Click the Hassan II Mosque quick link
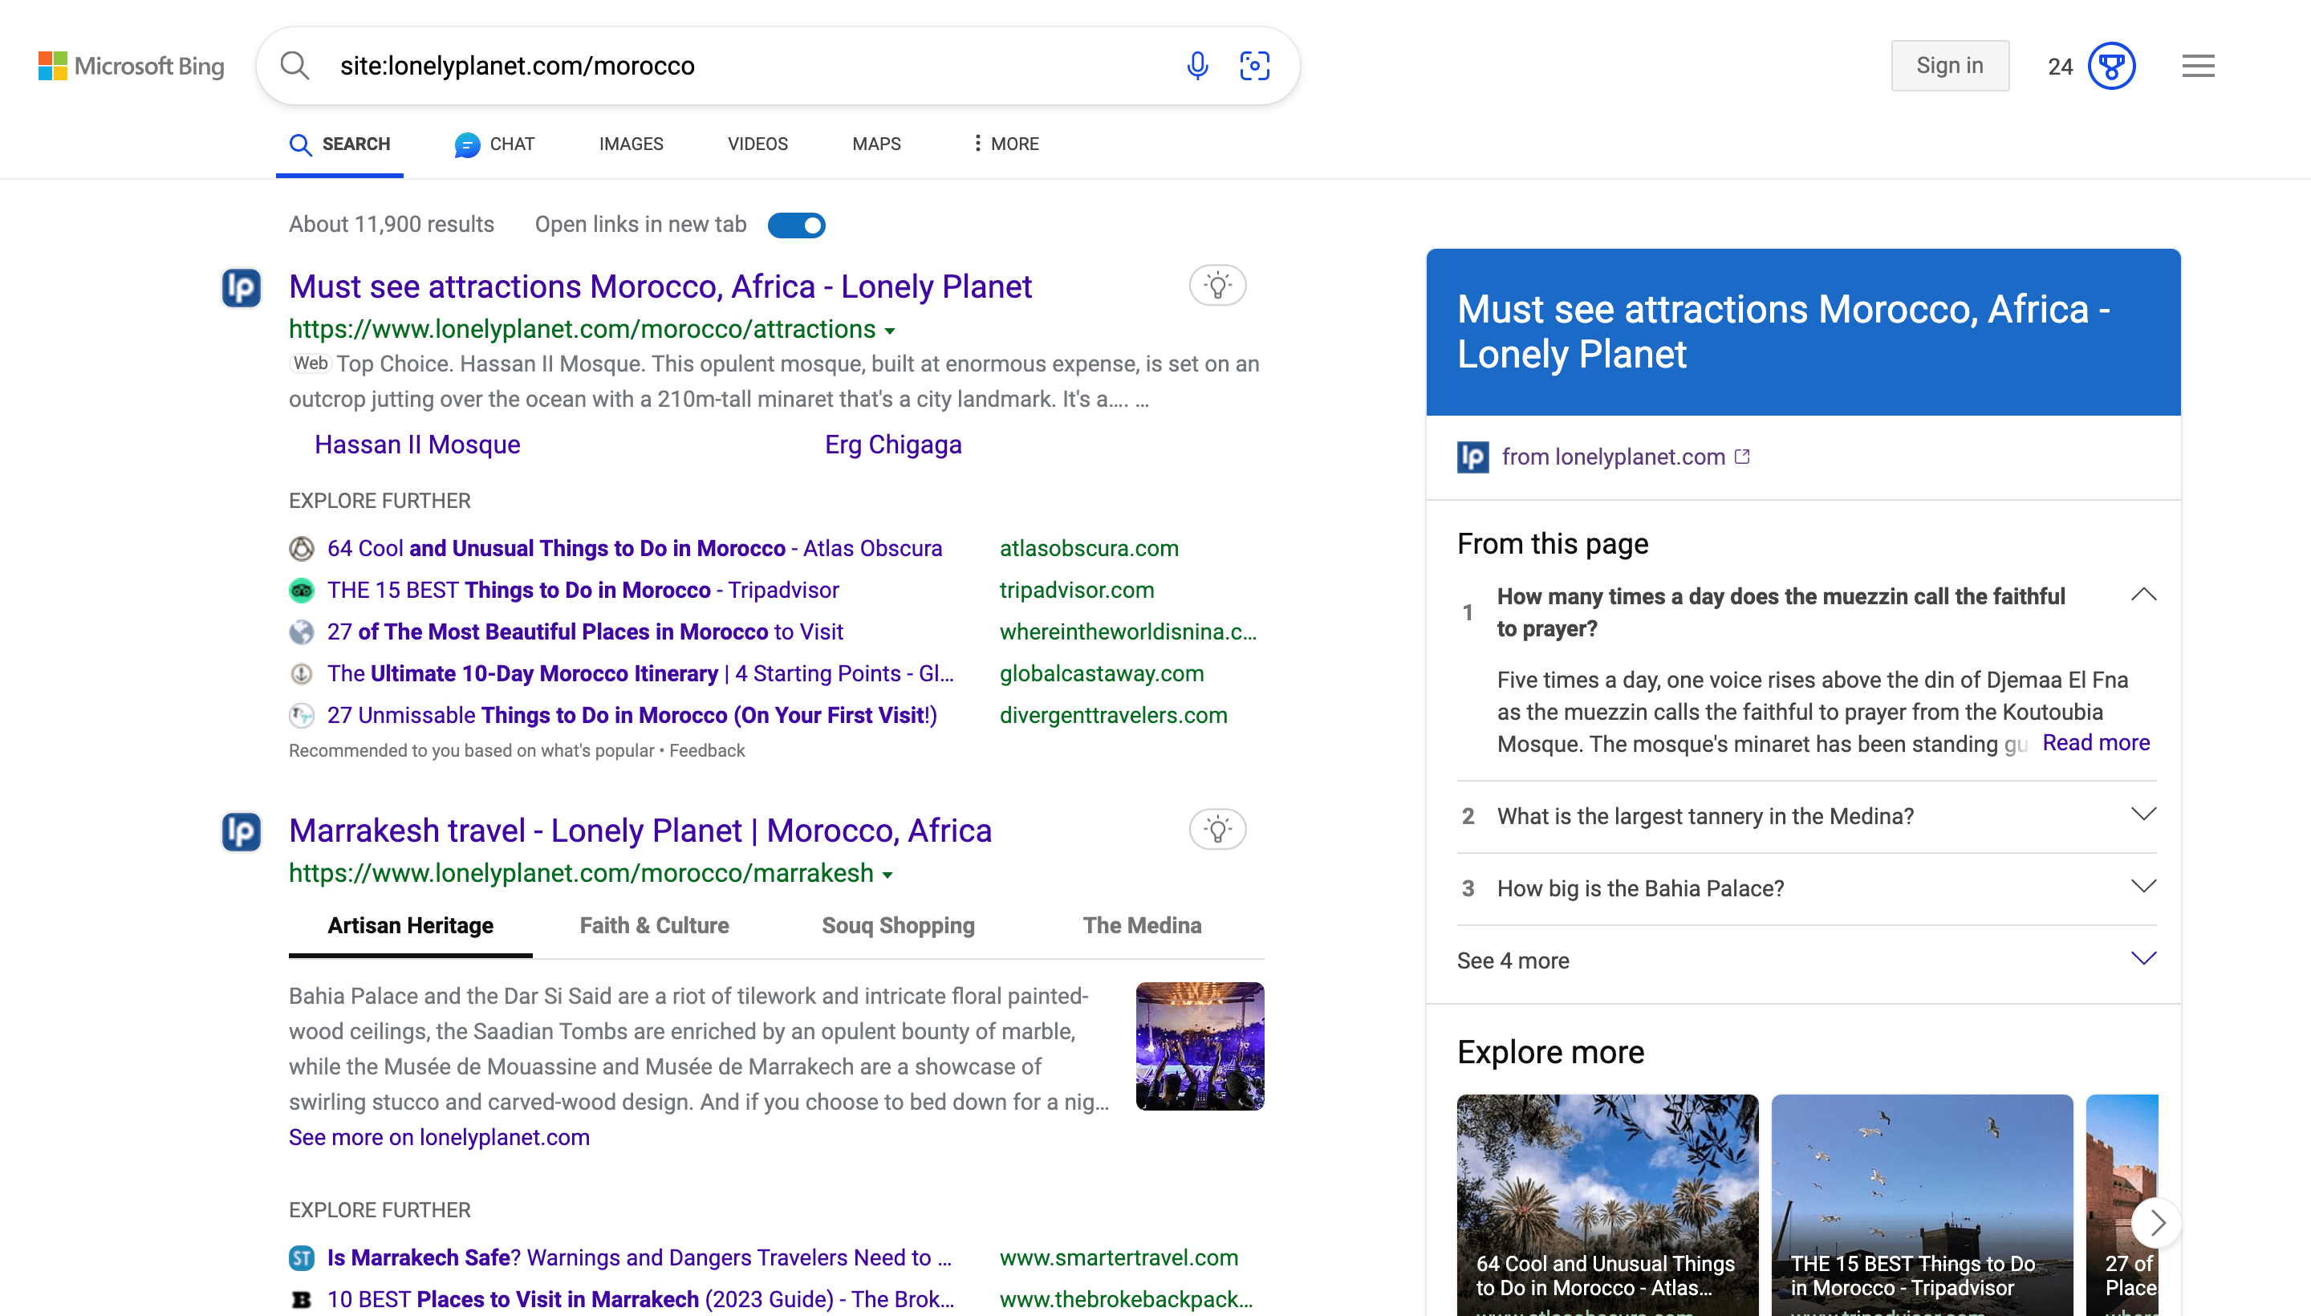Image resolution: width=2311 pixels, height=1316 pixels. [x=416, y=445]
